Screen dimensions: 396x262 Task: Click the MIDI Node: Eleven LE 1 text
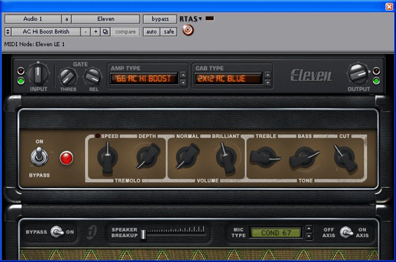coord(34,44)
